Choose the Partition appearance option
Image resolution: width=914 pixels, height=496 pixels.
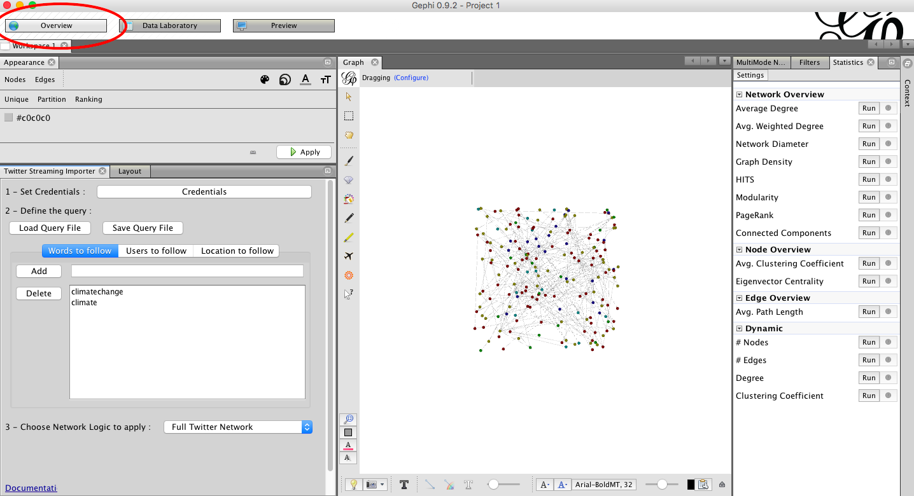click(52, 100)
